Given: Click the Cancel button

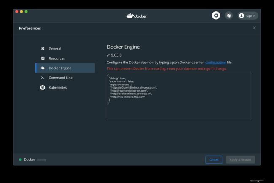Looking at the screenshot, I should (x=214, y=159).
